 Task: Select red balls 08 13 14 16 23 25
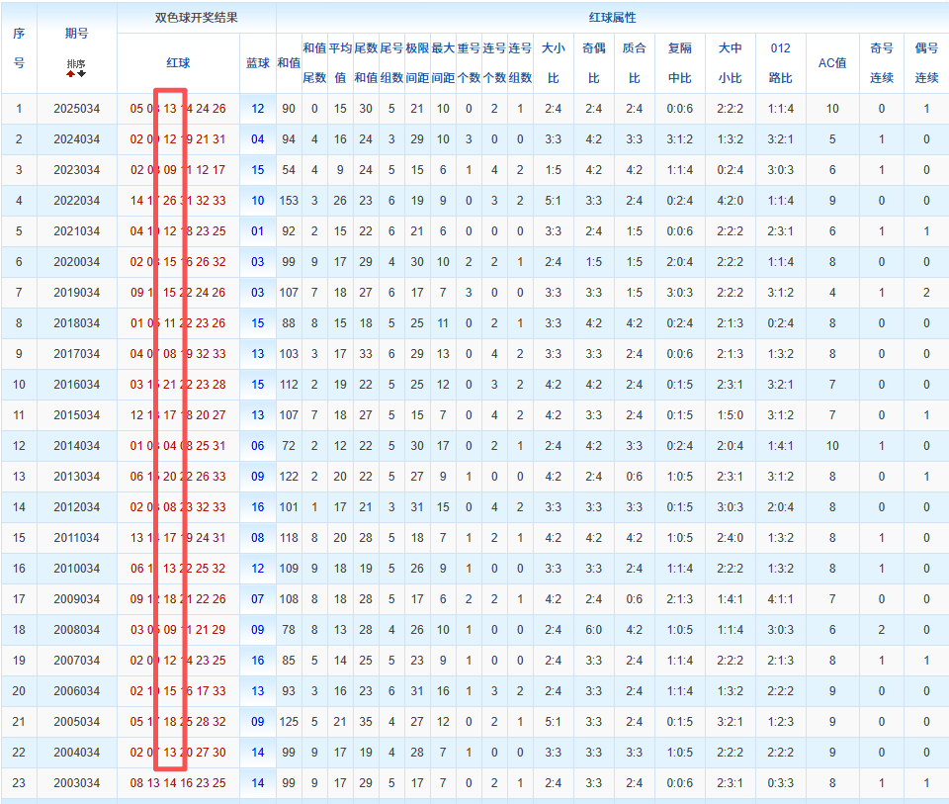[x=178, y=783]
